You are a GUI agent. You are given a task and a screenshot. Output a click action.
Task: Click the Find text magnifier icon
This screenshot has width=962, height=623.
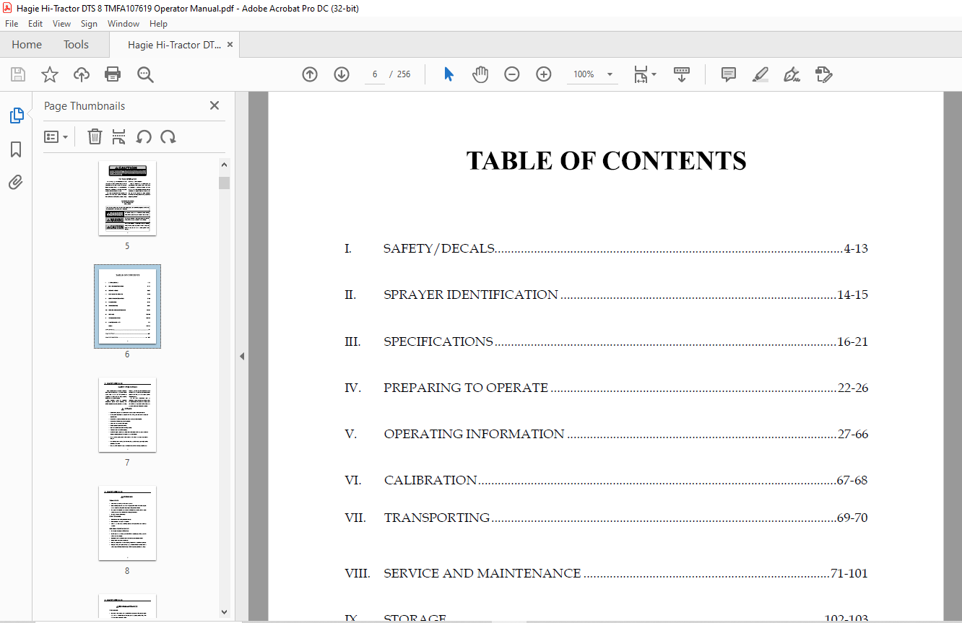pyautogui.click(x=145, y=74)
